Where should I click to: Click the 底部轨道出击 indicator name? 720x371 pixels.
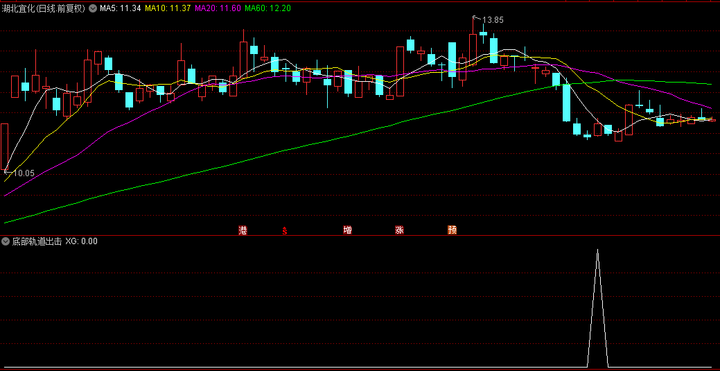37,241
